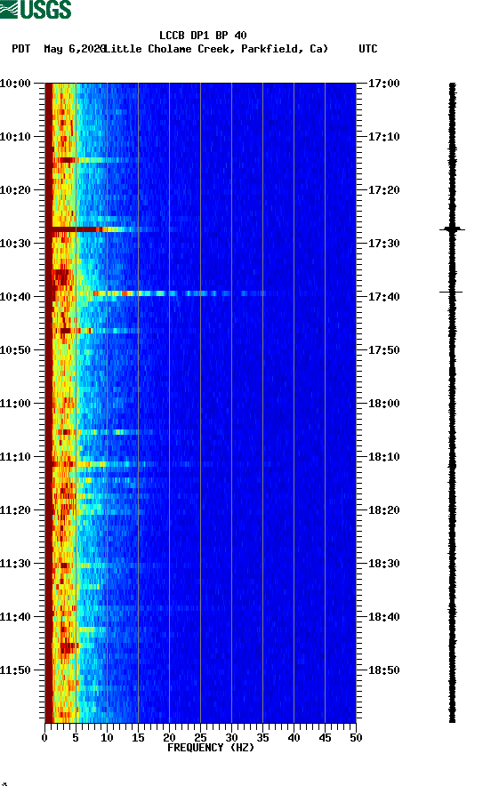
Task: Click the 'May 6,2020' date text
Action: pos(74,49)
